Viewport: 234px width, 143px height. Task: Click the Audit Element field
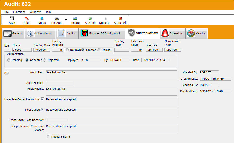pyautogui.click(x=59, y=83)
